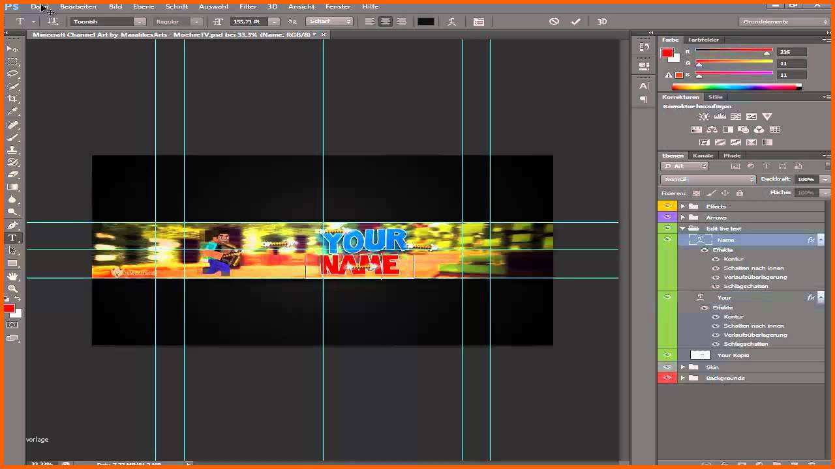The height and width of the screenshot is (469, 835).
Task: Select the Hand tool
Action: [x=12, y=276]
